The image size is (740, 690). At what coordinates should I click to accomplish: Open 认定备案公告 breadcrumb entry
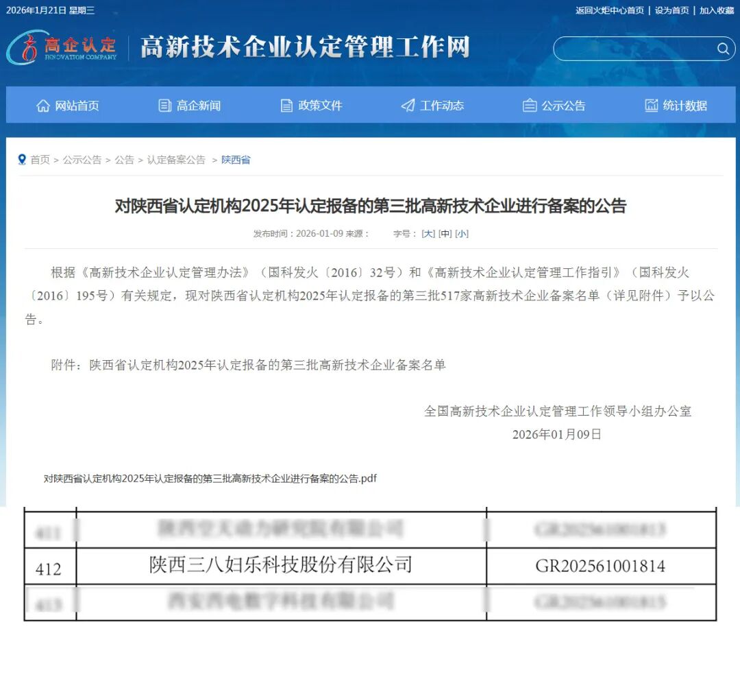175,160
